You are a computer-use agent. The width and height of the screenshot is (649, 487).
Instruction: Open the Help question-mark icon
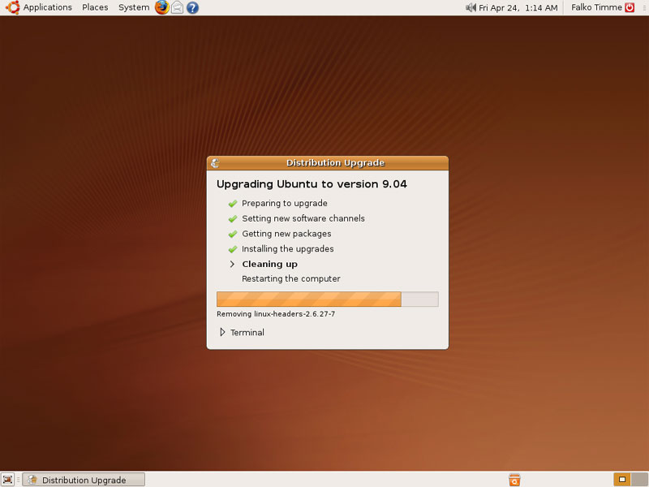click(192, 7)
